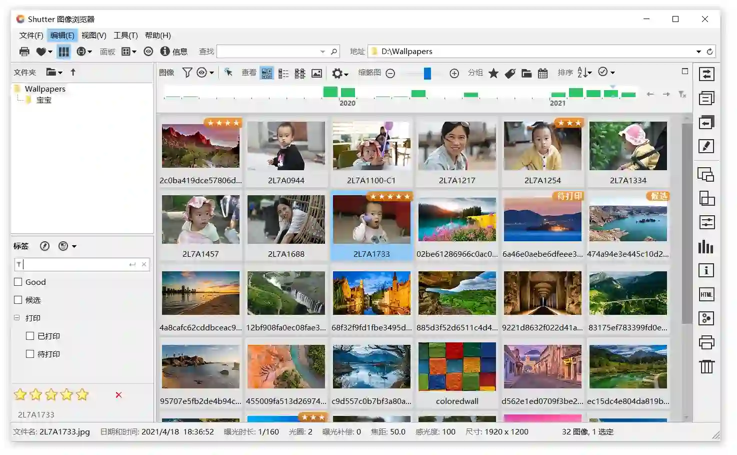Click the filter funnel icon
Screen dimensions: 737x455
tap(187, 73)
